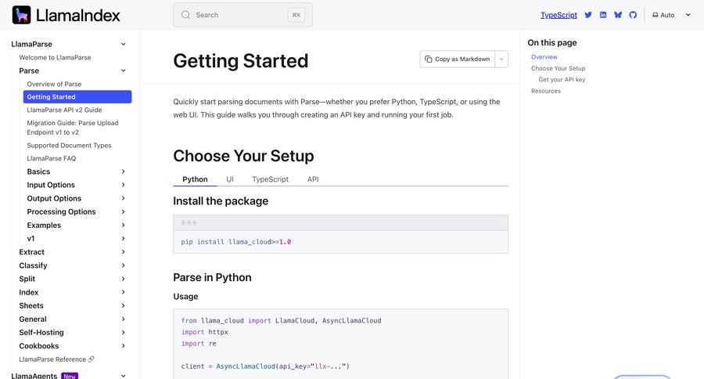Open the Copy as Markdown dropdown arrow

501,59
